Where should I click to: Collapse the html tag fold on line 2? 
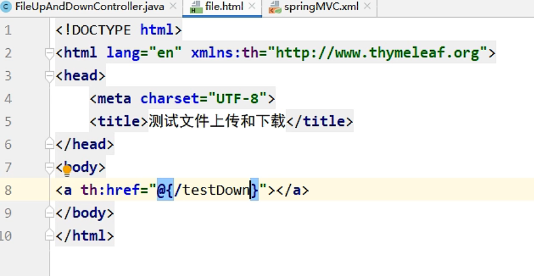click(49, 53)
